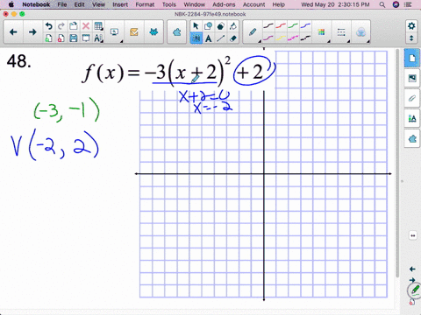Open the Add-ons menu
This screenshot has height=315, width=421.
click(224, 4)
